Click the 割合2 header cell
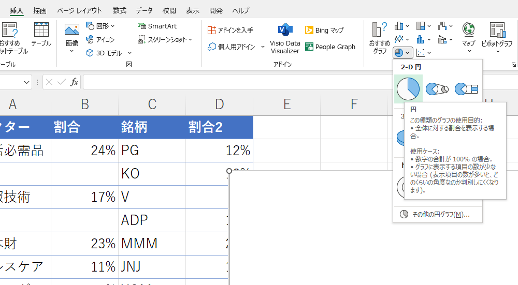This screenshot has height=285, width=518. pos(219,127)
